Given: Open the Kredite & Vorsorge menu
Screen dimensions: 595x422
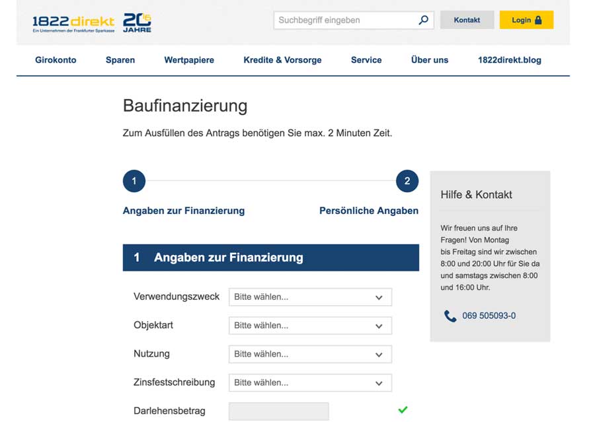Looking at the screenshot, I should click(282, 60).
